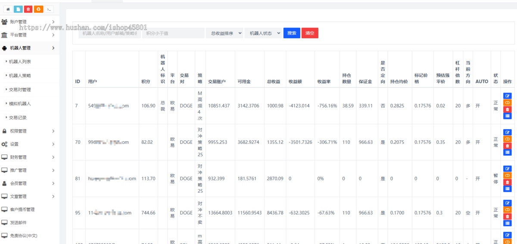
Task: Click the users icon beside 账户管理
Action: click(4, 22)
